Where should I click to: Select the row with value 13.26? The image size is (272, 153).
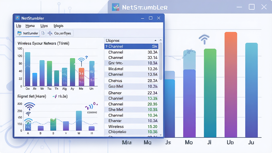131,69
